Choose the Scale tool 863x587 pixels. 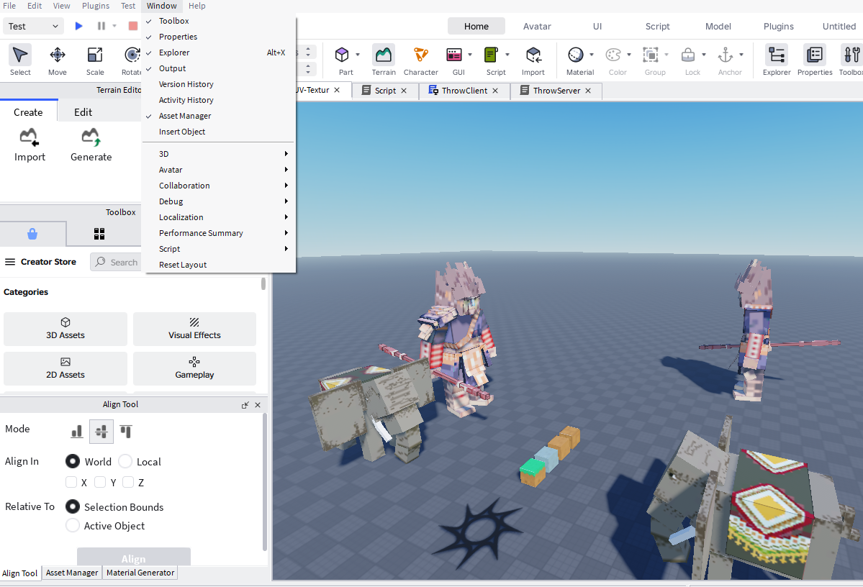[x=95, y=60]
